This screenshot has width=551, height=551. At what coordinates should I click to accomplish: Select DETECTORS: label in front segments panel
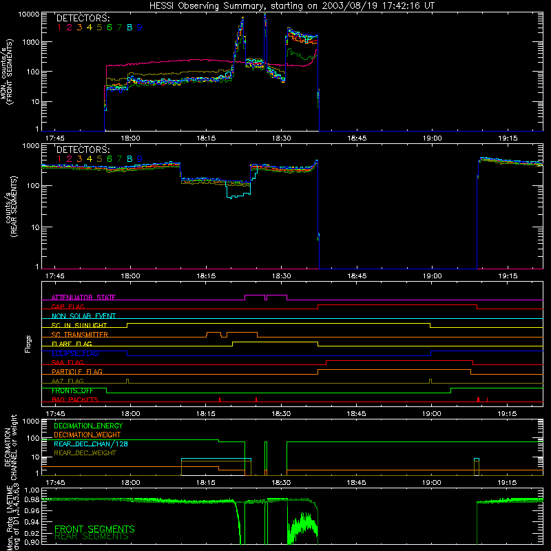pos(83,19)
